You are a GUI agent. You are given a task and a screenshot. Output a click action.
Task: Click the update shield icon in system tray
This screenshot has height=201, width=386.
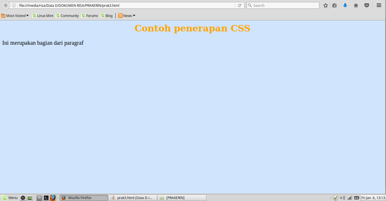click(336, 198)
